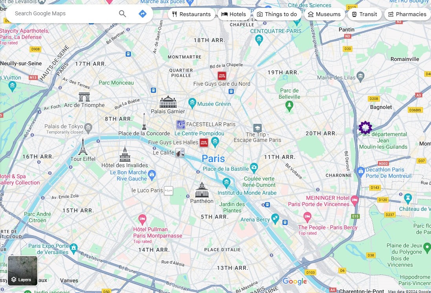The width and height of the screenshot is (431, 293).
Task: Click the Vanves town label
Action: click(69, 280)
